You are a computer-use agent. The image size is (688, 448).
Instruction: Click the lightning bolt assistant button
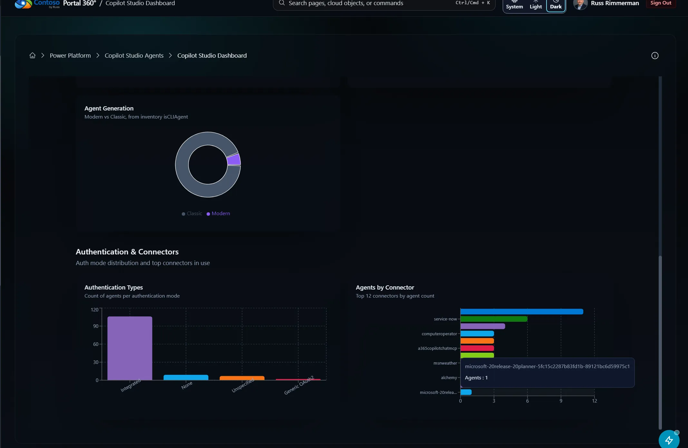pos(669,440)
